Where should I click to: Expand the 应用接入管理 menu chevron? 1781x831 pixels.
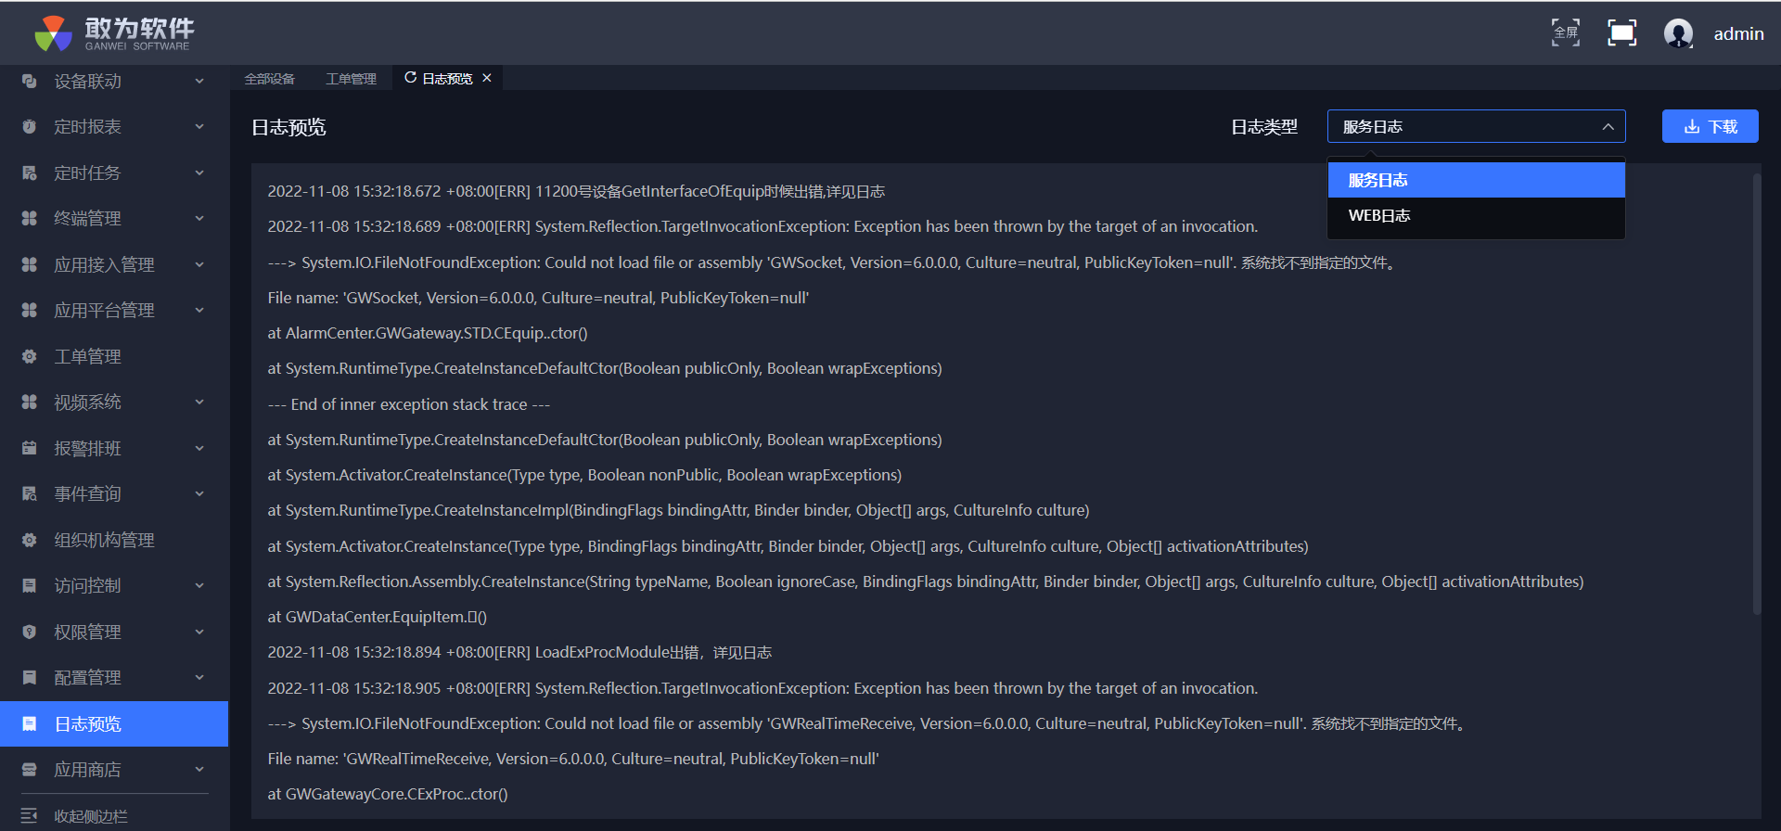point(199,264)
